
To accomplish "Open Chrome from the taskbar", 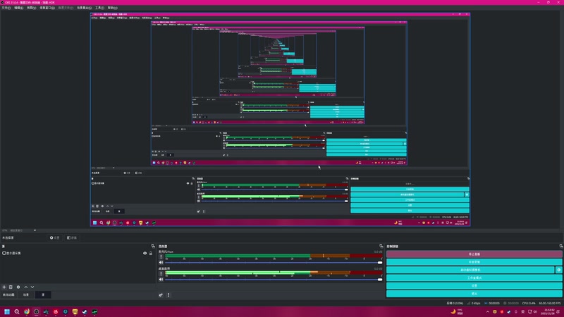I will [27, 311].
